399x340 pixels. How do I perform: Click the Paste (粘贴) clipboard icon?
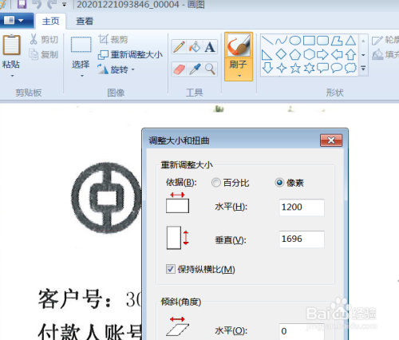coord(11,45)
